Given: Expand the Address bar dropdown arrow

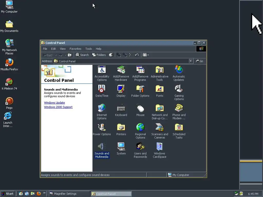Looking at the screenshot, I should (x=191, y=61).
